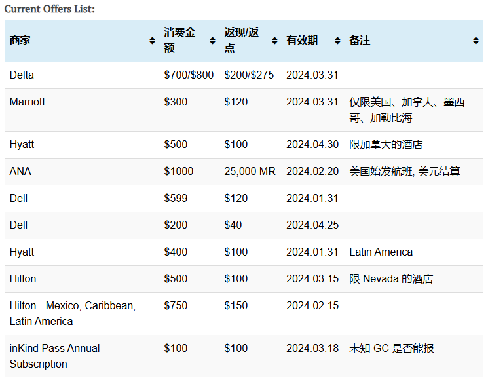This screenshot has height=382, width=488.
Task: Select the $40 cashback value
Action: (x=233, y=225)
